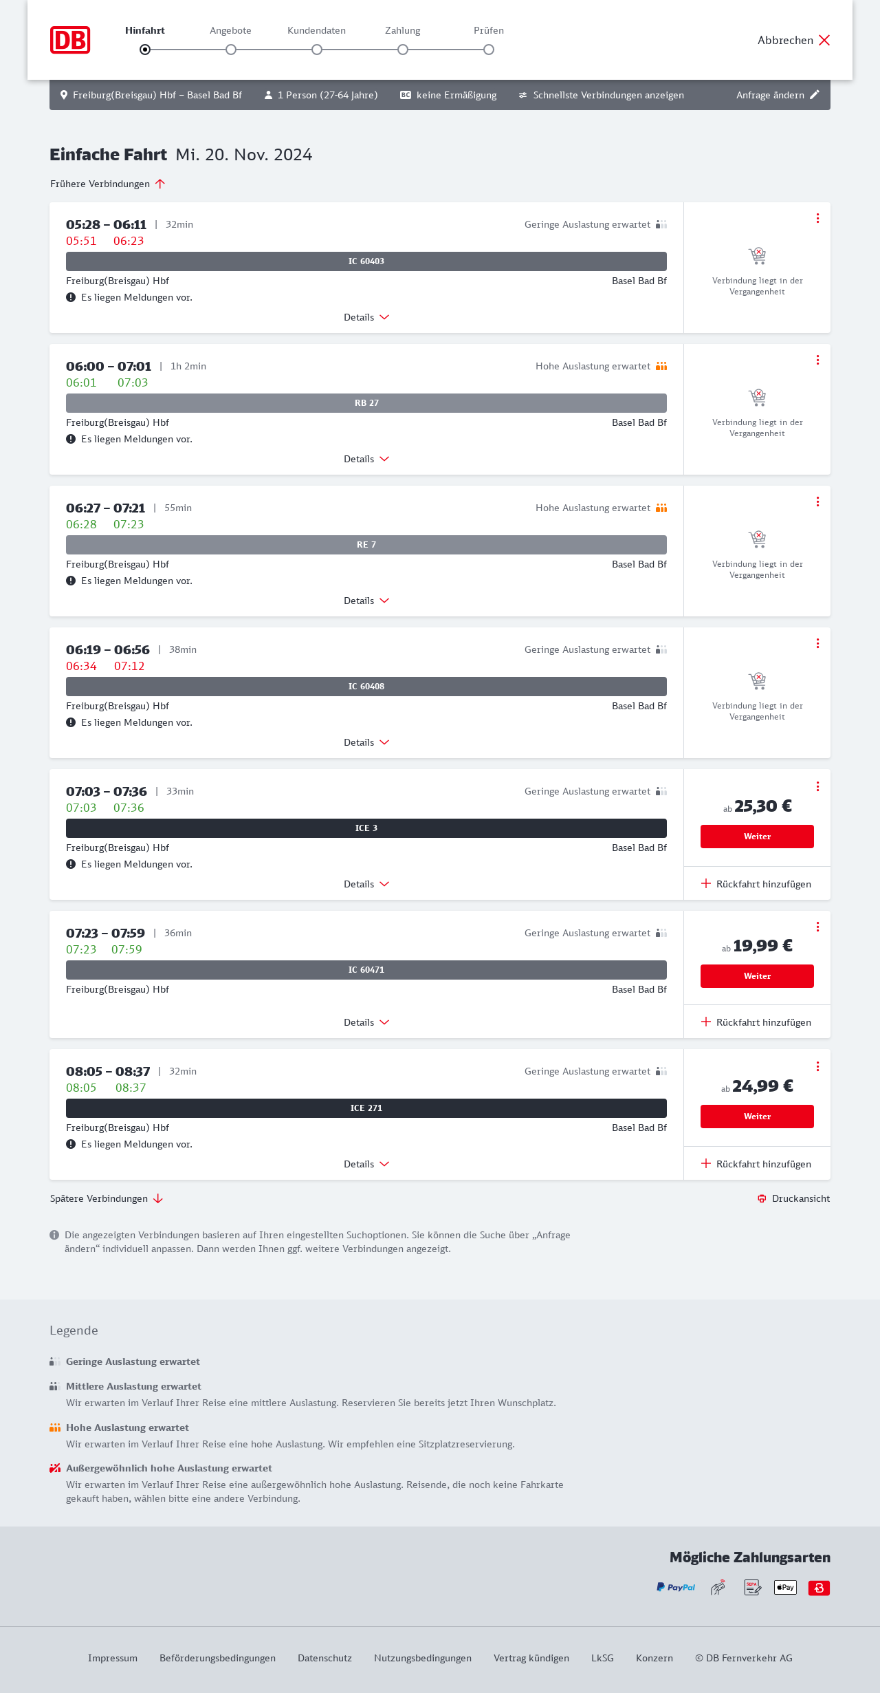Expand Details for the RE 7 connection

366,601
